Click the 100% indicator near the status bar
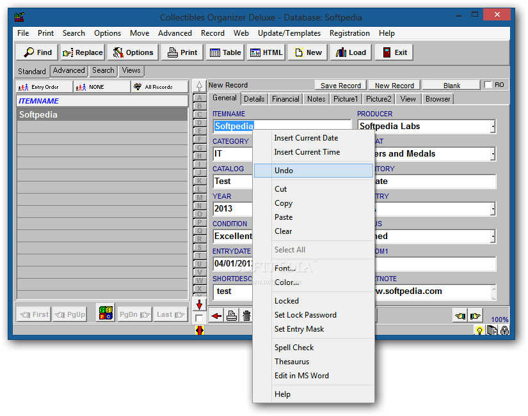 pyautogui.click(x=499, y=320)
